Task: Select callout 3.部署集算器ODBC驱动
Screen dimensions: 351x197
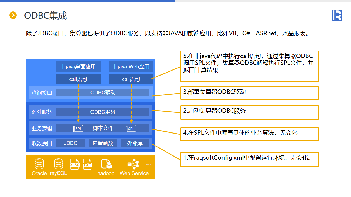Action: (x=250, y=93)
